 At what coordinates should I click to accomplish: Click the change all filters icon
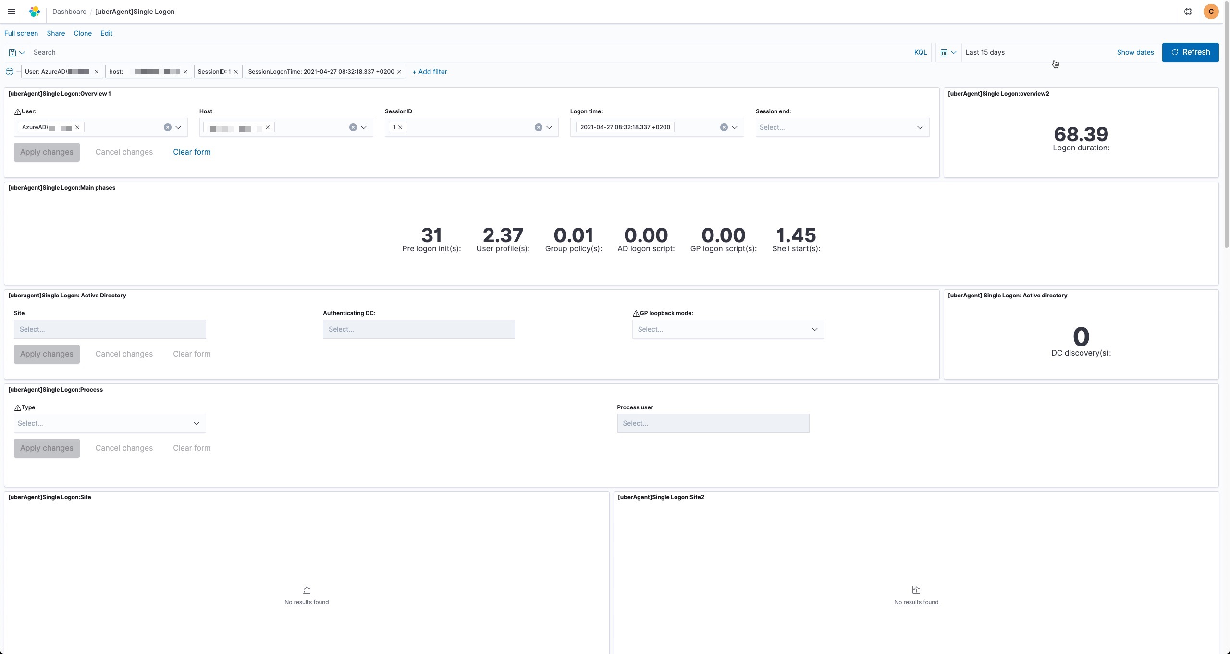10,72
